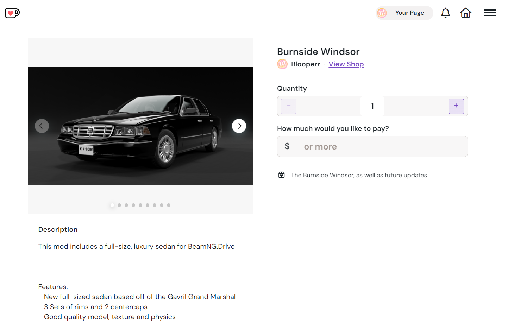Screen dimensions: 508x330
Task: Jump to the last carousel dot
Action: click(169, 205)
